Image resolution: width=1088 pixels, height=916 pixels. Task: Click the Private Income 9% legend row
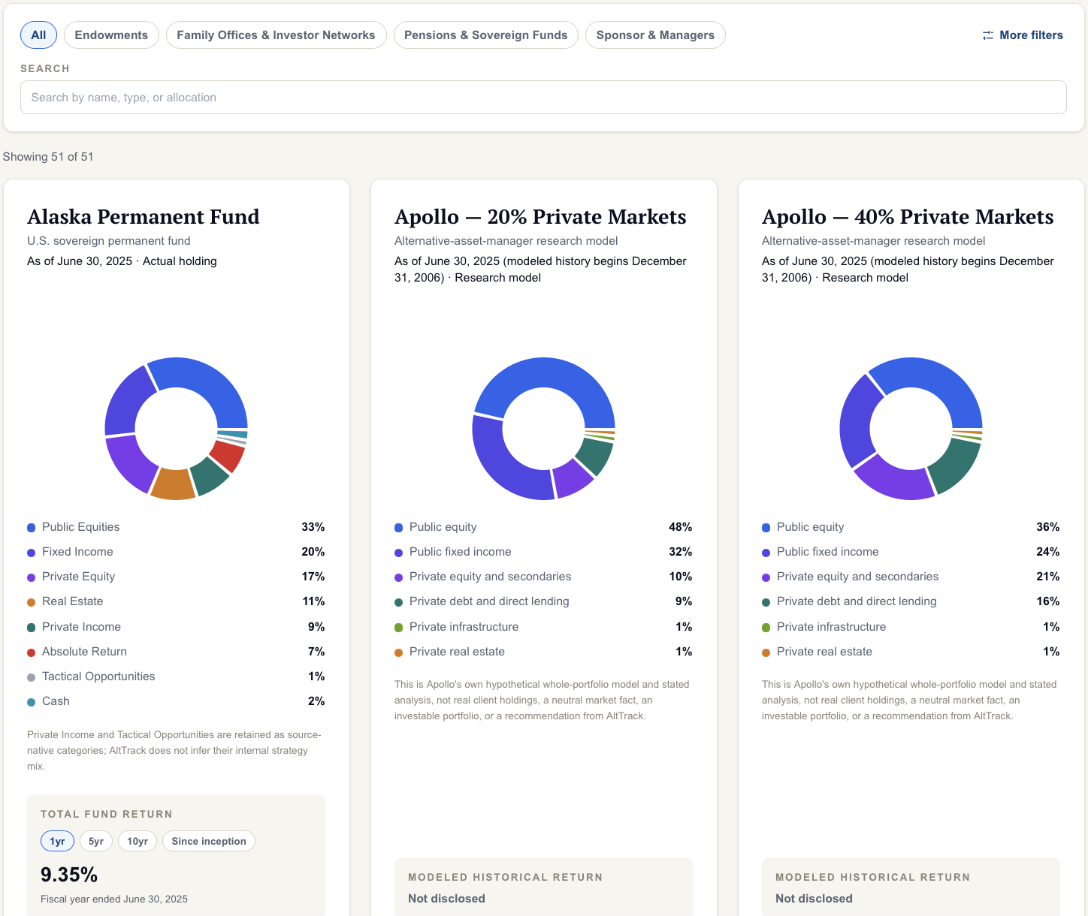(176, 627)
